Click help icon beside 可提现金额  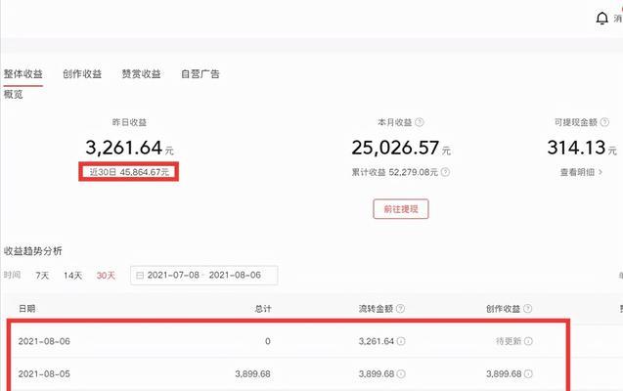point(604,122)
